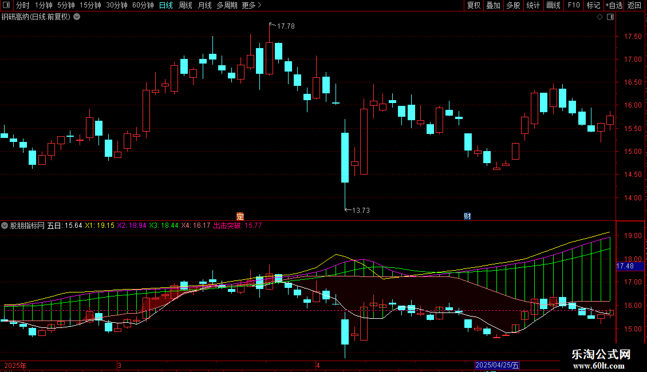The height and width of the screenshot is (372, 647).
Task: Click the X4: 16.17 indicator value
Action: tap(196, 225)
